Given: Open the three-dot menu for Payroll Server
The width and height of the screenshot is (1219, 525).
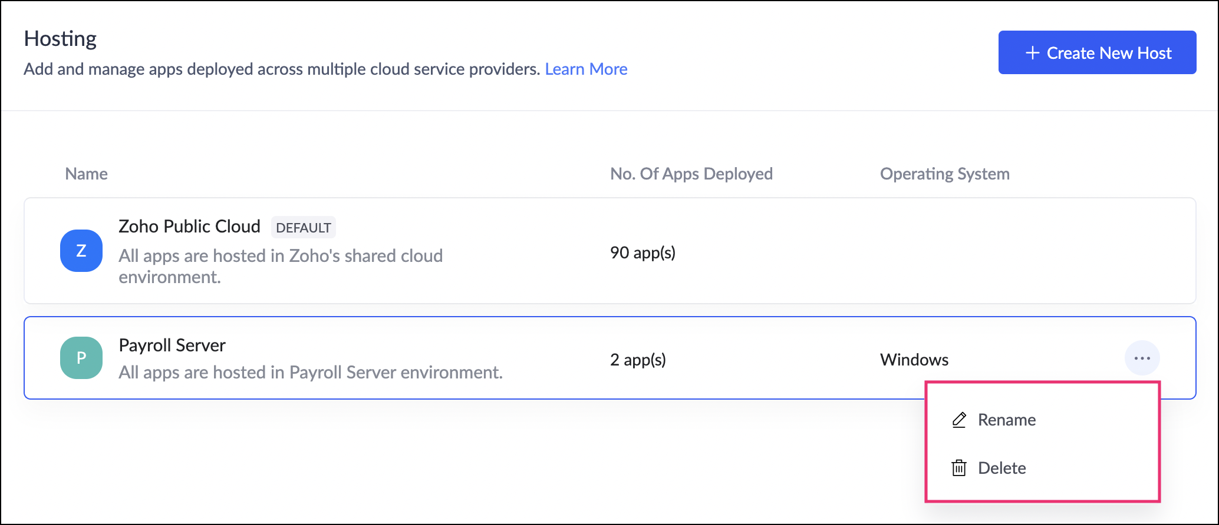Looking at the screenshot, I should click(x=1142, y=358).
